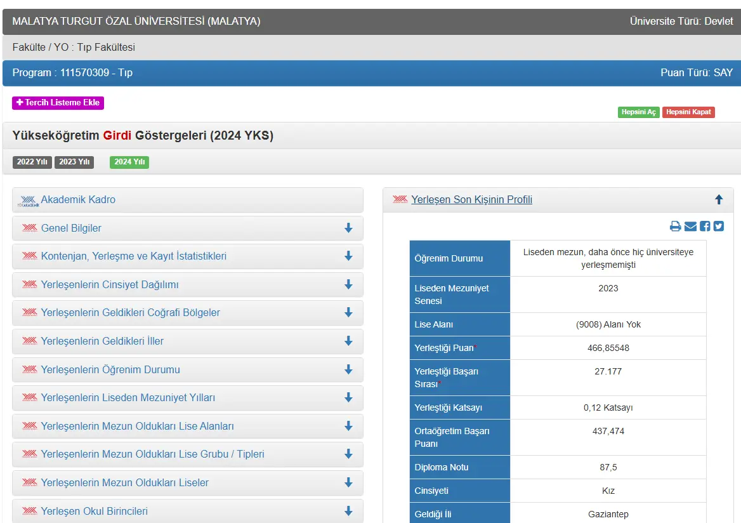Expand Genel Bilgiler down arrow

[x=348, y=228]
